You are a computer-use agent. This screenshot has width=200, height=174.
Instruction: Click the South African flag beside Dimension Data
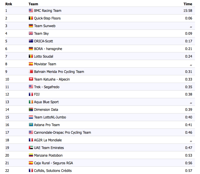[31, 110]
